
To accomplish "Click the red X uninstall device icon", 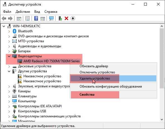I will [x=66, y=19].
